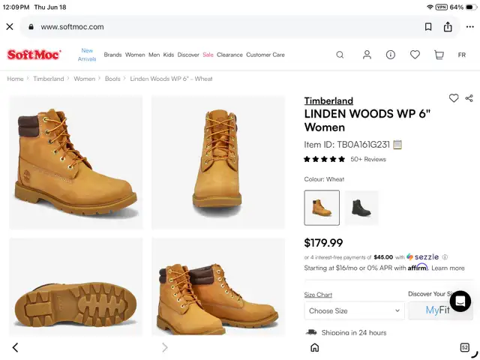
Task: Share this product via share icon
Action: [x=469, y=98]
